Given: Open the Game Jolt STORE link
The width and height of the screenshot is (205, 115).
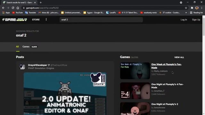Looking at the screenshot, I should click(x=36, y=20).
